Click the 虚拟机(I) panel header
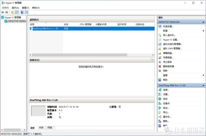206x136 pixels. coord(92,20)
